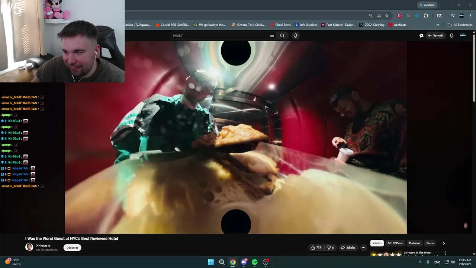Open Chrome's three-dot menu
This screenshot has height=268, width=476.
point(470,16)
